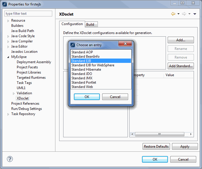Choose Standard EJB for WebSphere entry
This screenshot has width=202, height=169.
(x=93, y=65)
